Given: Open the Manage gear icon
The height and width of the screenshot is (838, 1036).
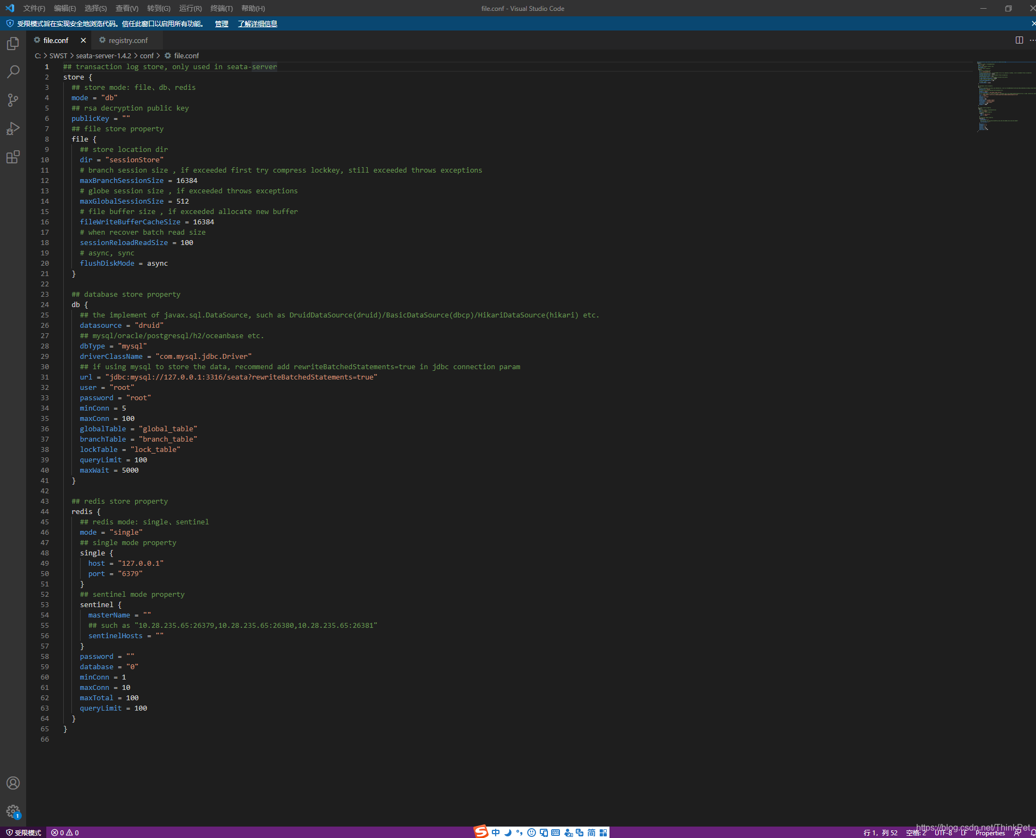Looking at the screenshot, I should point(13,811).
